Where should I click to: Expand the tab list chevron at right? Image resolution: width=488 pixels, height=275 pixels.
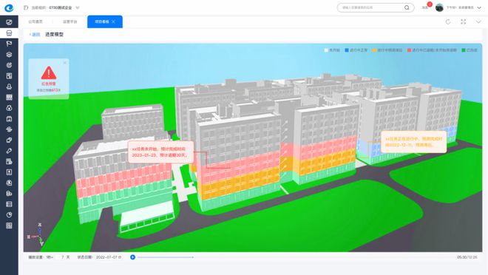point(478,21)
